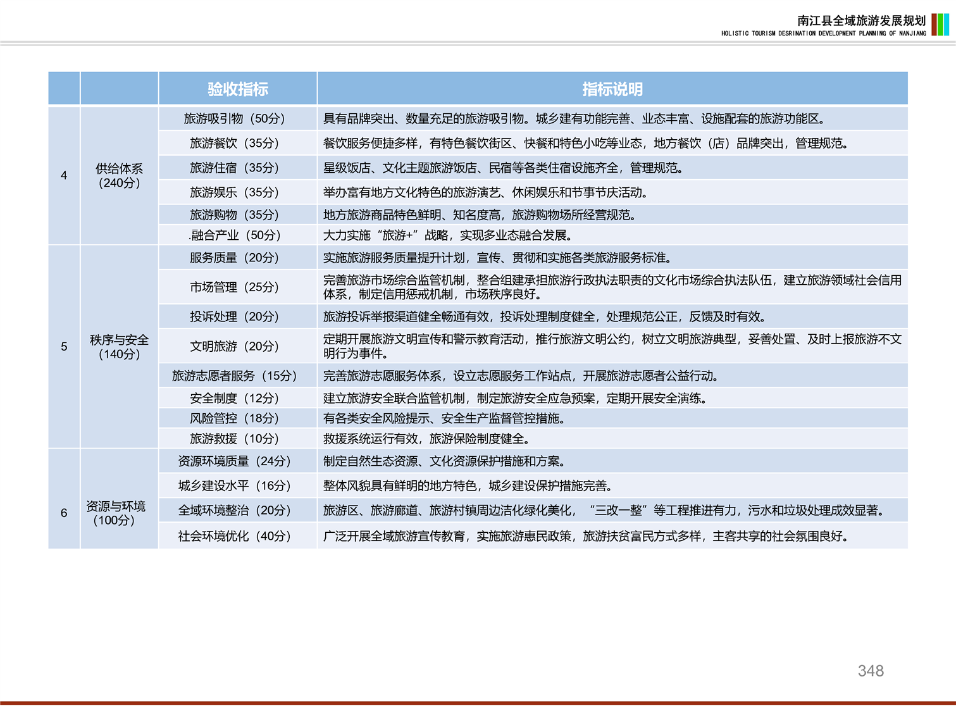This screenshot has width=956, height=710.
Task: Click the 指标说明 column header
Action: (x=612, y=89)
